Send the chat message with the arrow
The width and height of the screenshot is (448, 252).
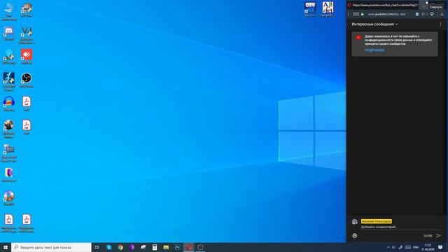439,236
